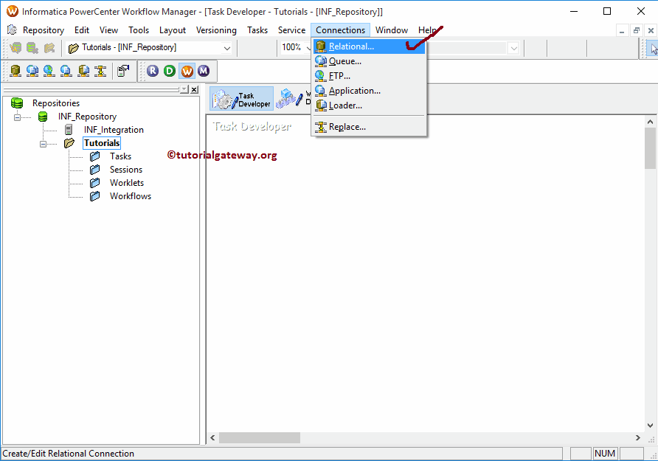This screenshot has height=461, width=658.
Task: Open the 100% zoom dropdown
Action: [x=309, y=48]
